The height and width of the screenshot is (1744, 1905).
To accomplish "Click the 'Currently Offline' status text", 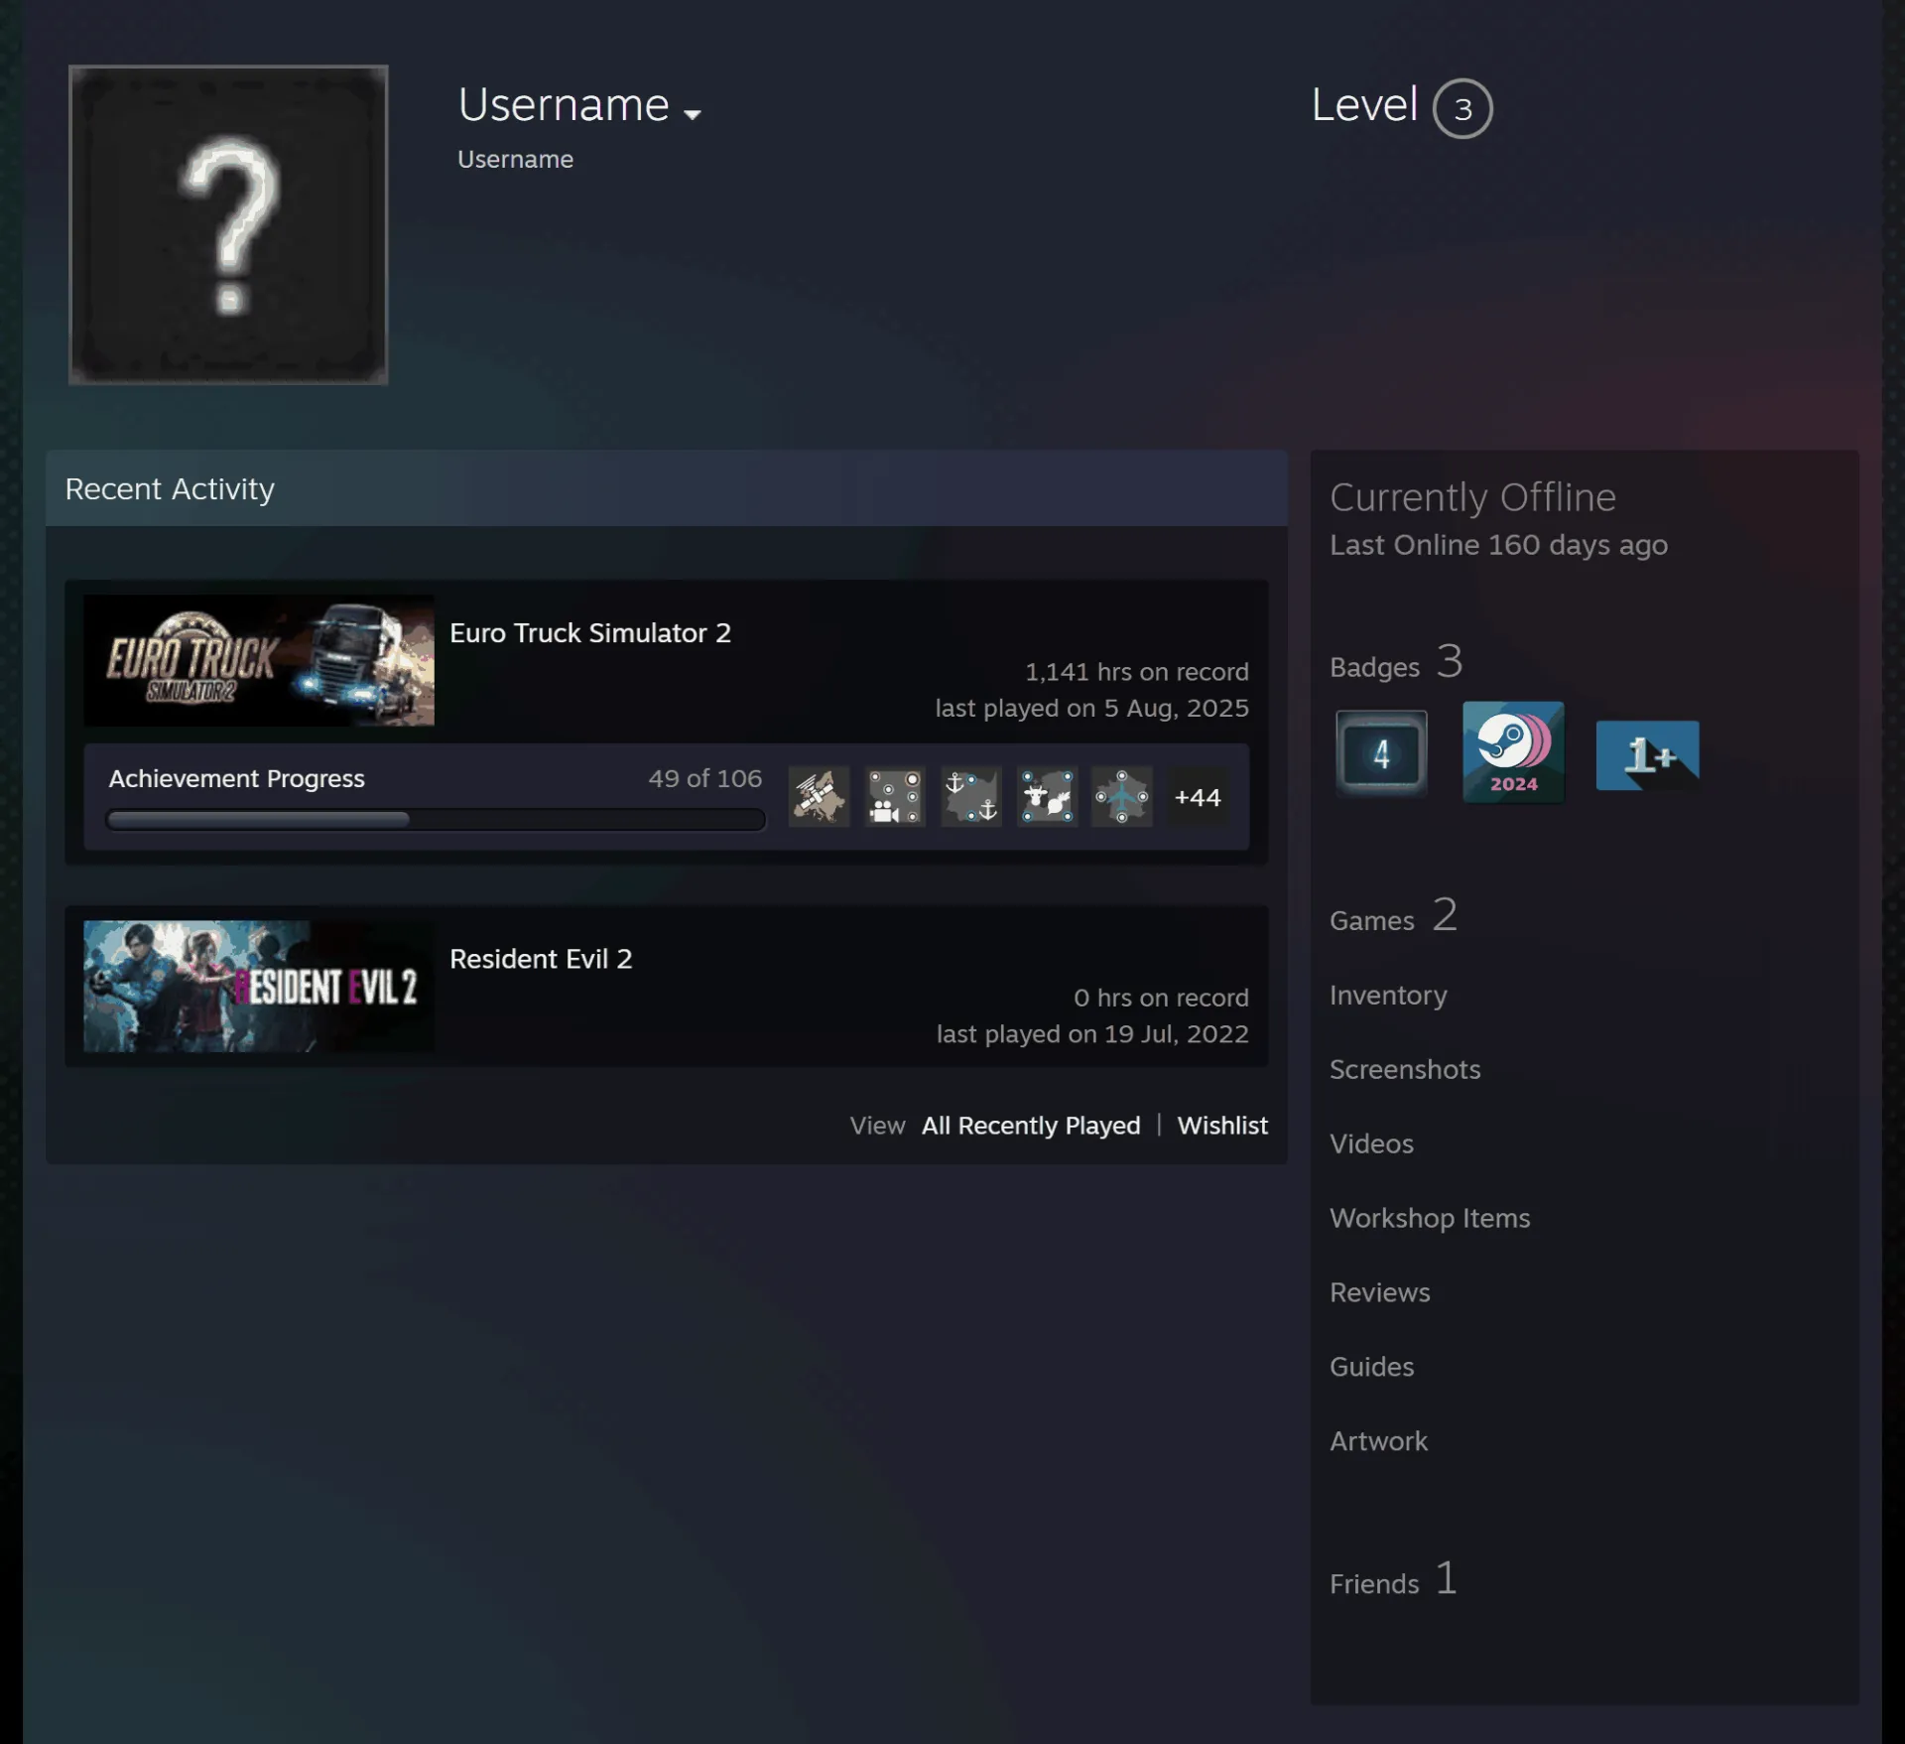I will point(1472,497).
